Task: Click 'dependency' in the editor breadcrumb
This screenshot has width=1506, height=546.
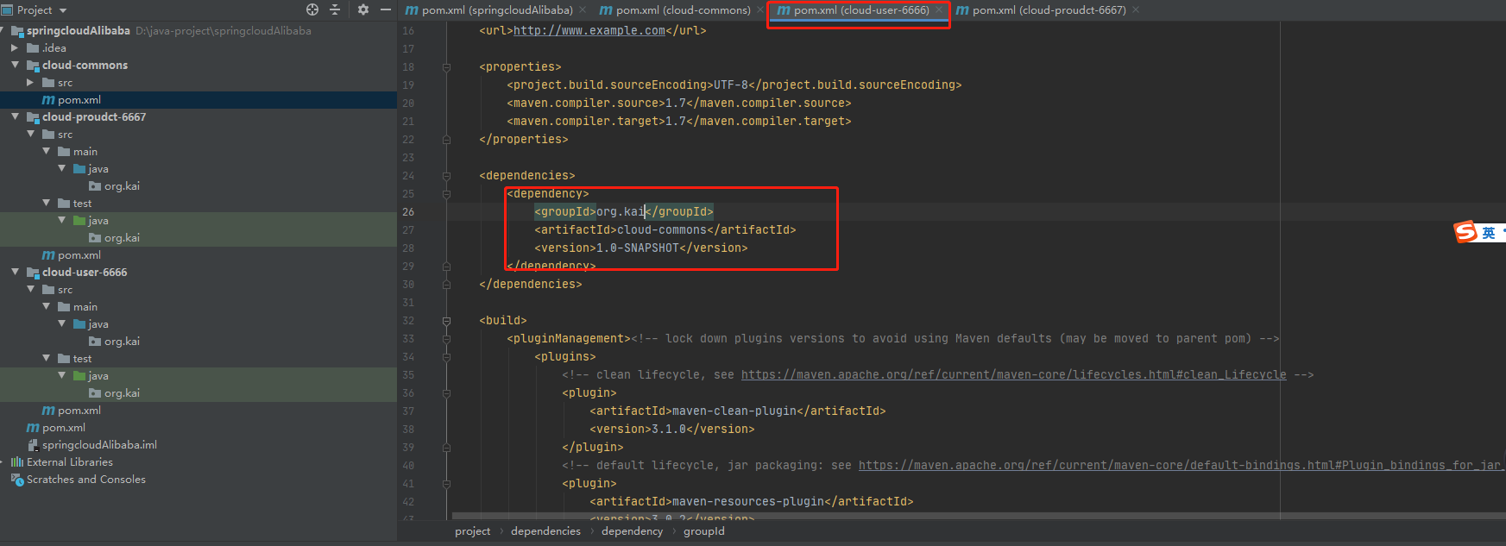Action: (632, 531)
